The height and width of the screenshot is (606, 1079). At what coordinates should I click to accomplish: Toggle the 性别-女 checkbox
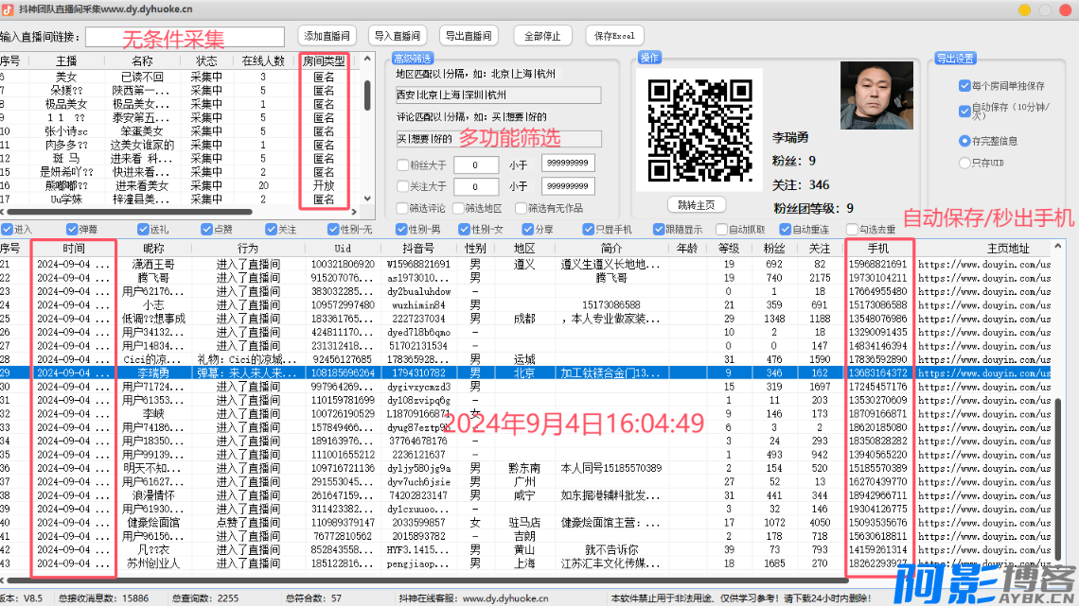tap(465, 230)
